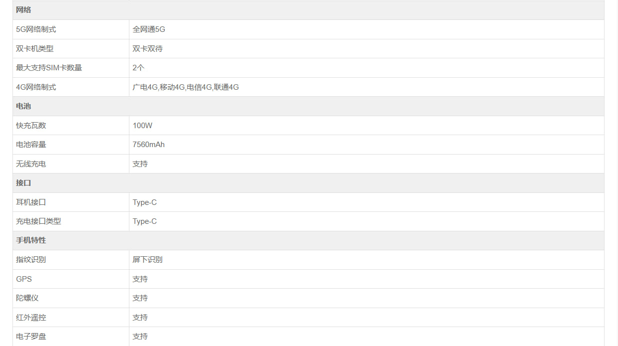Click the Type-C value for 耳机接口
618x346 pixels.
click(x=144, y=202)
